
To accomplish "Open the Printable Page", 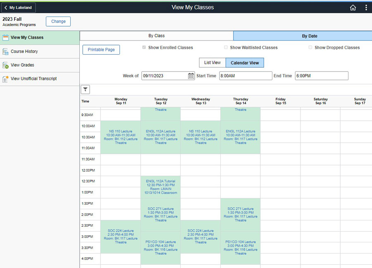I will (x=101, y=49).
